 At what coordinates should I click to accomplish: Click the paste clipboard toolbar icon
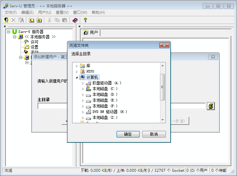point(65,20)
